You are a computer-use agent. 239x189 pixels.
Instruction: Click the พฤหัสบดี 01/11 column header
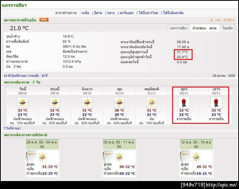[152, 91]
